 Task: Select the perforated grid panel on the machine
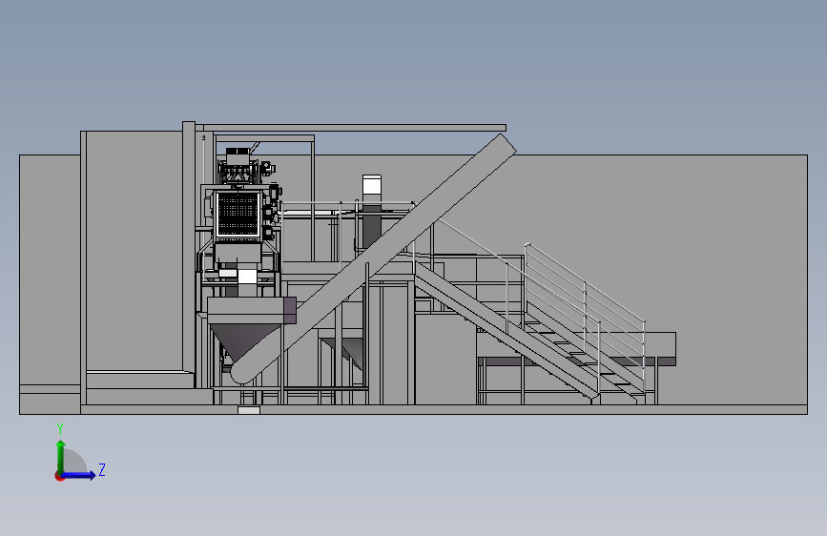(238, 214)
